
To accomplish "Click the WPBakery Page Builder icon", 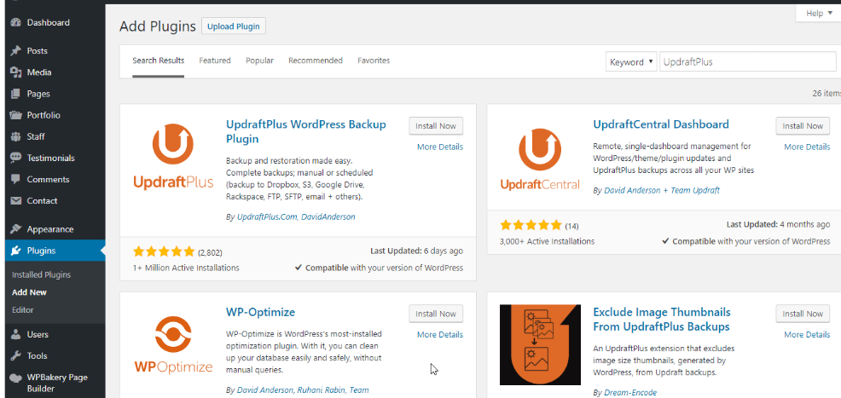I will [16, 378].
